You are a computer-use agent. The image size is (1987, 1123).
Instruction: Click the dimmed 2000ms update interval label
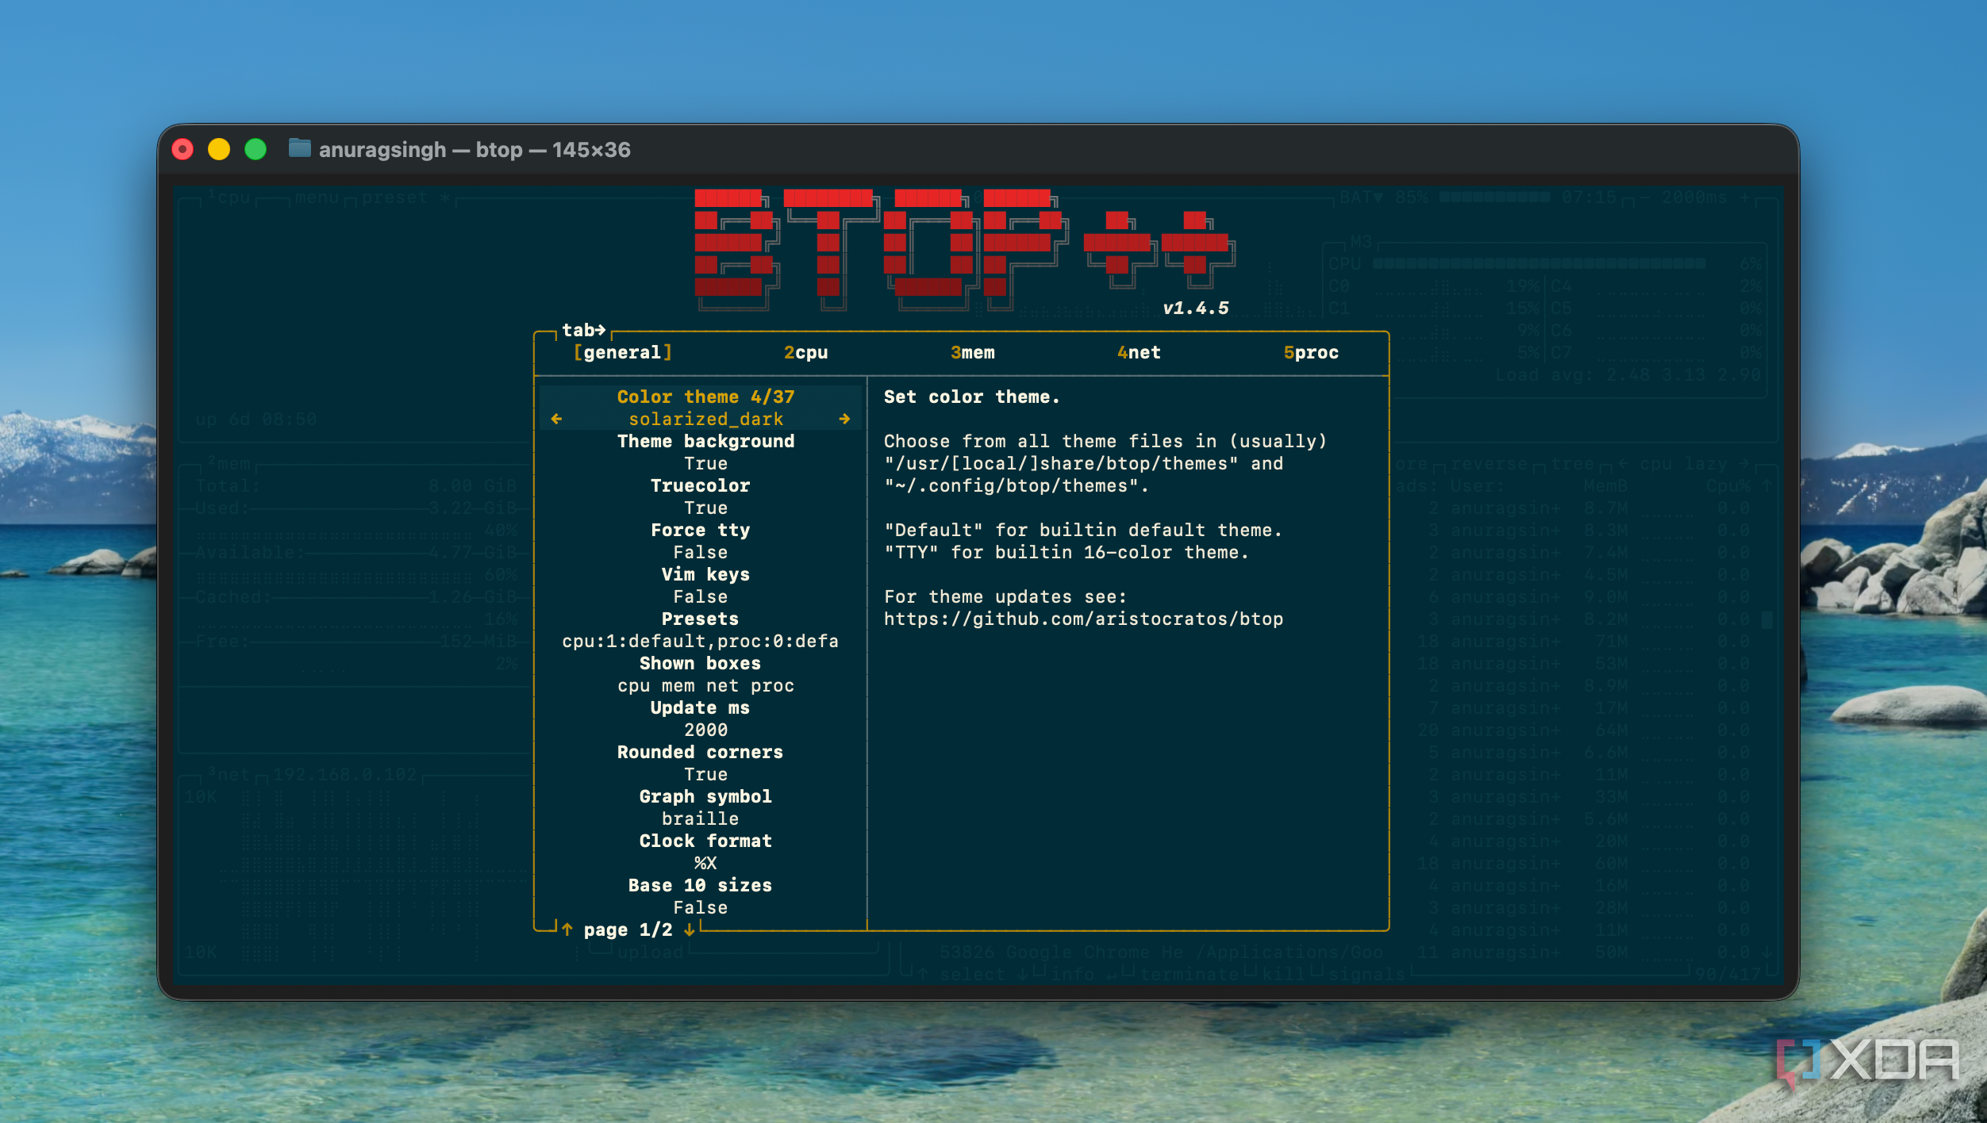(1694, 197)
